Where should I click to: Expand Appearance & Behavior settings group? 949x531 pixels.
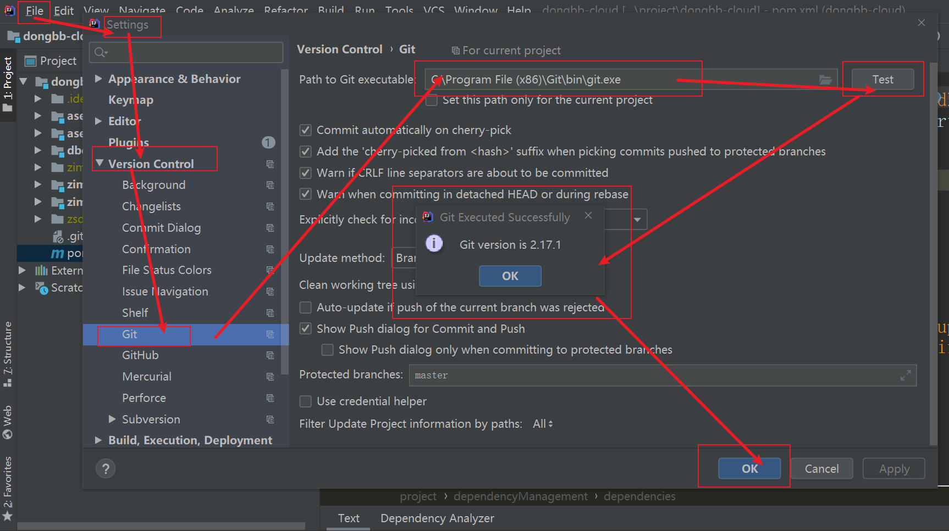98,79
